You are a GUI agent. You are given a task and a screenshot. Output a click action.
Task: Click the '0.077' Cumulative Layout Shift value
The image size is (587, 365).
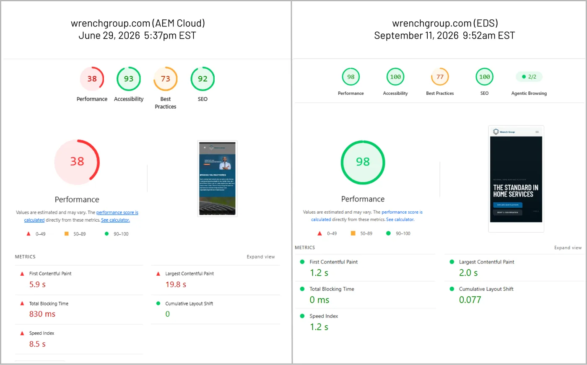coord(470,300)
